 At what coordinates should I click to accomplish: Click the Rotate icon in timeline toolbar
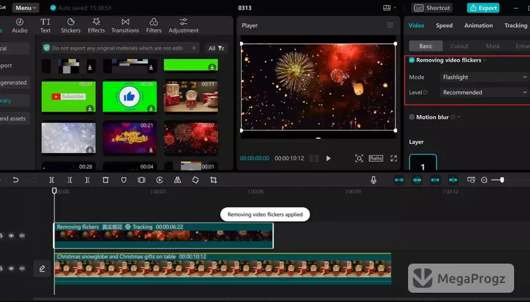(x=195, y=180)
